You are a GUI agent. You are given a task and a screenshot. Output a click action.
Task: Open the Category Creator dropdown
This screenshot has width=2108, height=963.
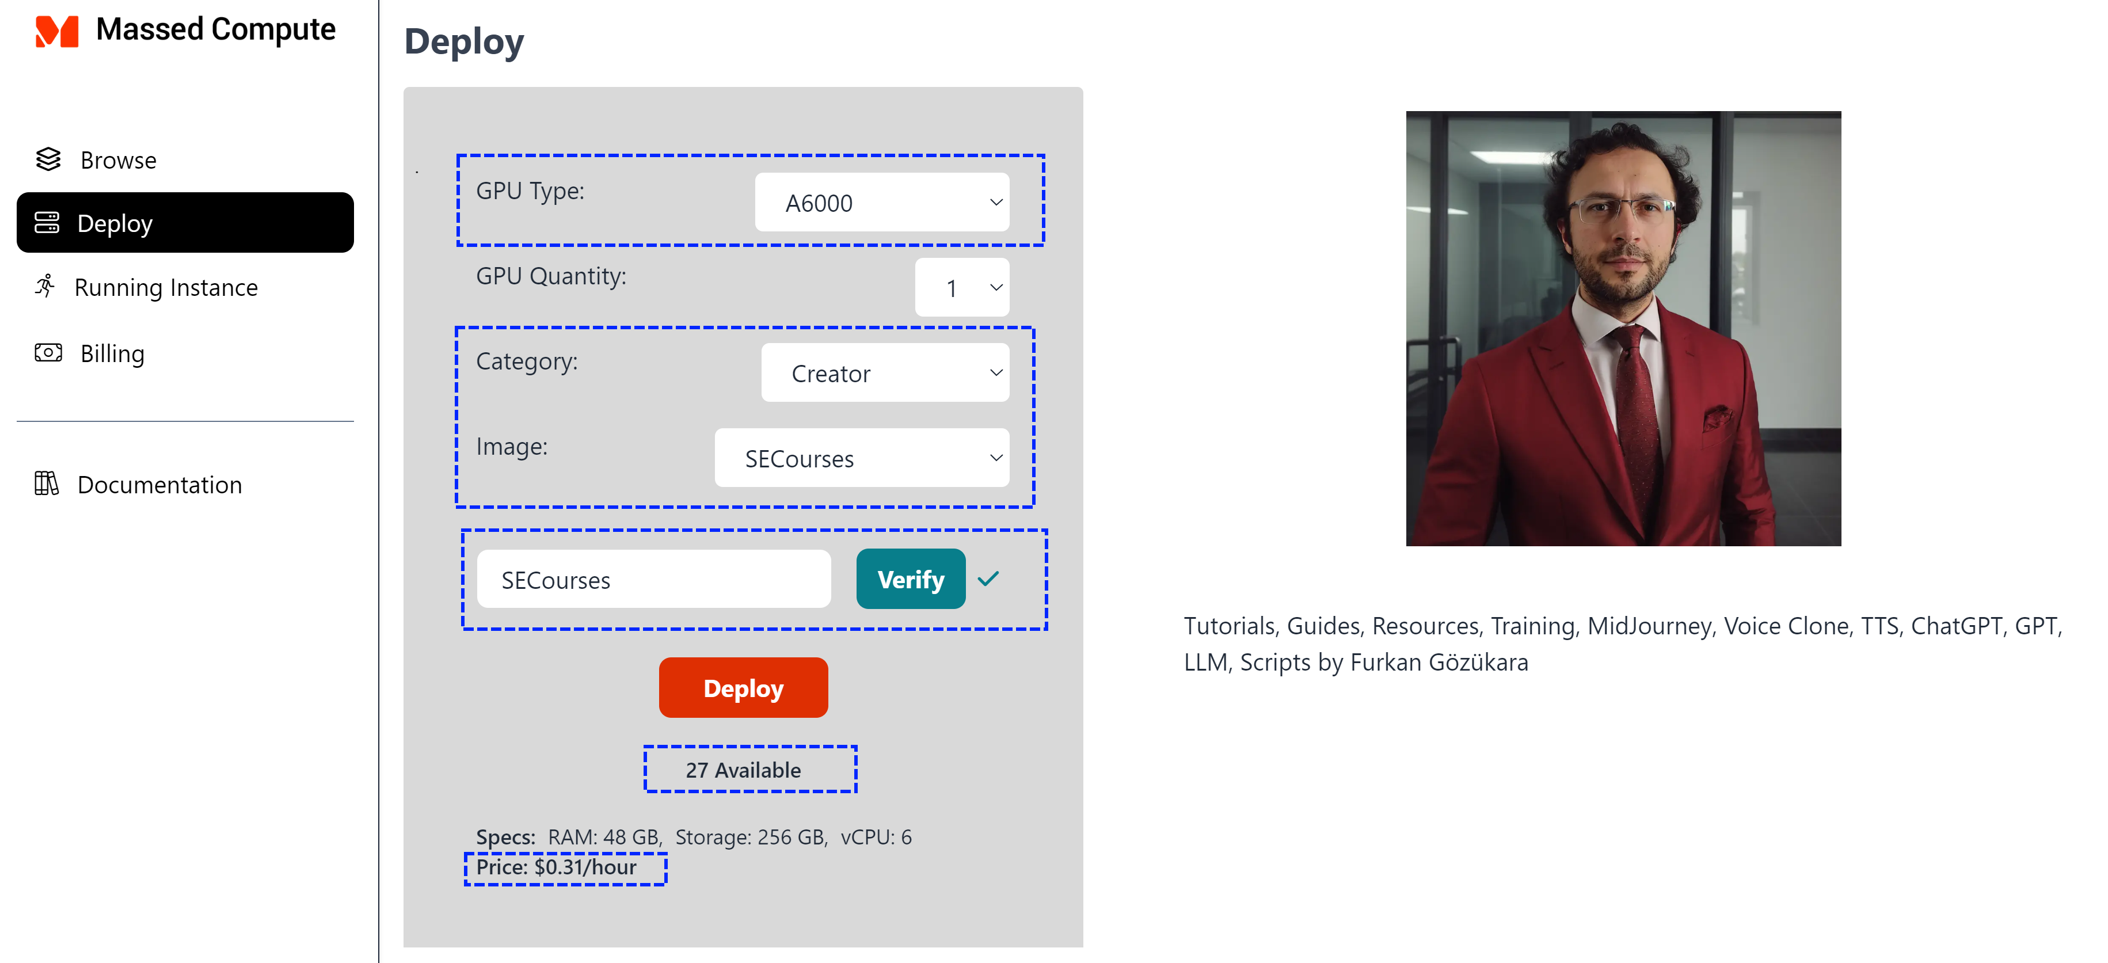point(885,373)
